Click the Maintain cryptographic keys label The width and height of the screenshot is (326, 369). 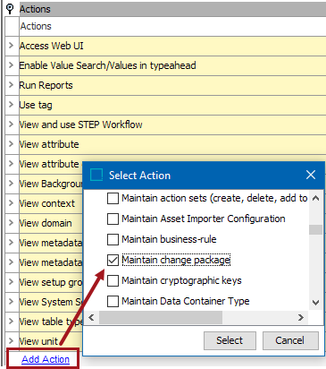point(181,280)
